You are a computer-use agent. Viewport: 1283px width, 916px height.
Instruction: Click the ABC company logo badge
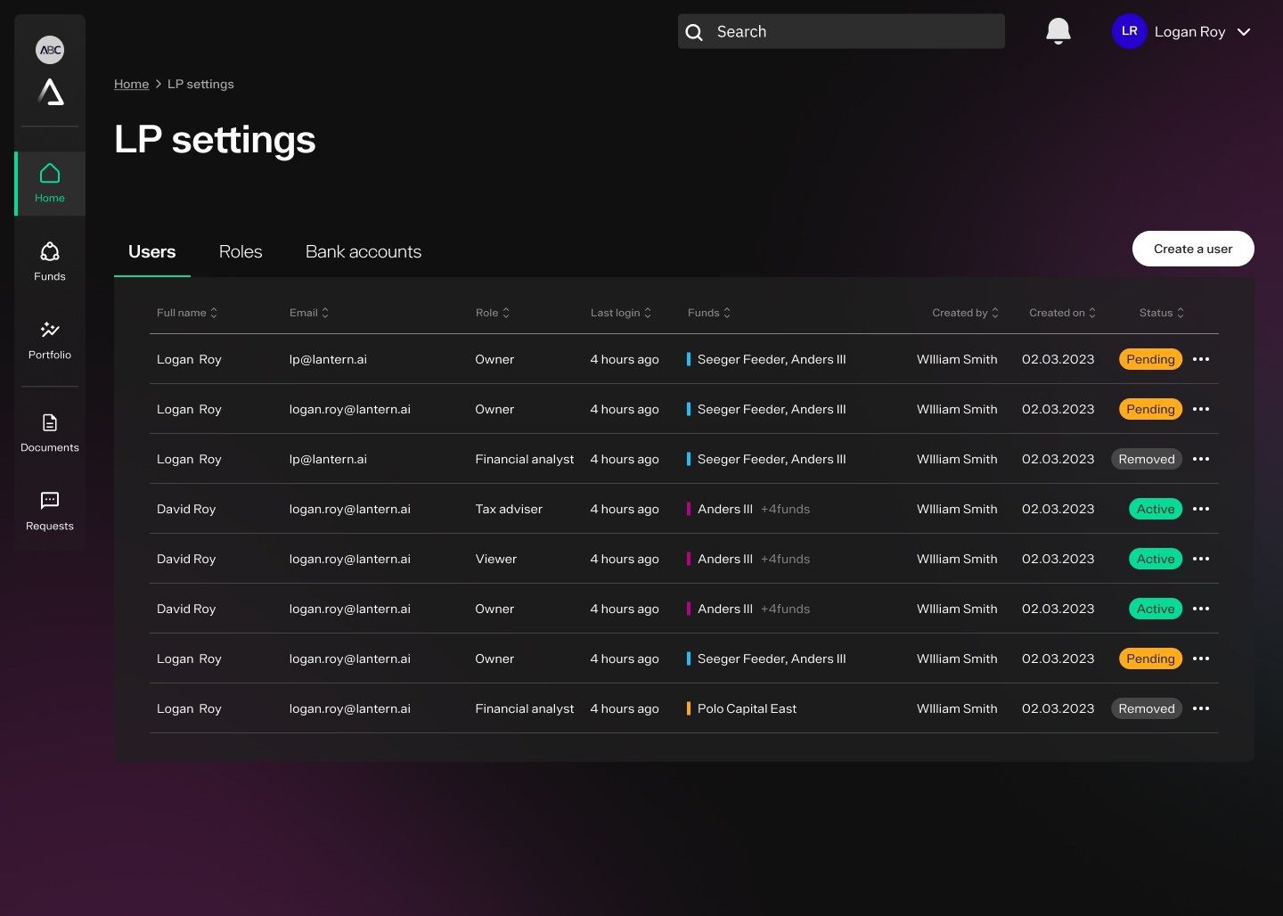[x=50, y=50]
